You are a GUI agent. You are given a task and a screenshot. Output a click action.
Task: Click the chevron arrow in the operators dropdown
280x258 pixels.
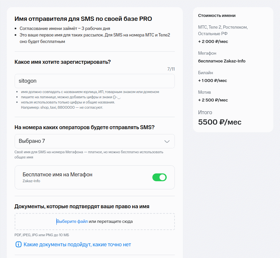point(167,141)
